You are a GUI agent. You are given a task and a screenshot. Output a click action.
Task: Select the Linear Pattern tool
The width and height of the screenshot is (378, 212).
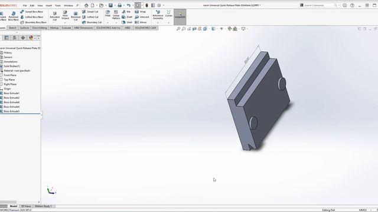pyautogui.click(x=116, y=15)
